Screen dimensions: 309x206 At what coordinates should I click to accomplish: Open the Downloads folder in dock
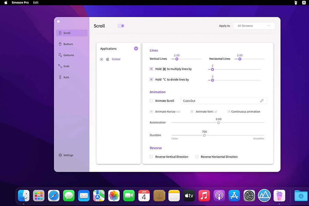coord(301,196)
